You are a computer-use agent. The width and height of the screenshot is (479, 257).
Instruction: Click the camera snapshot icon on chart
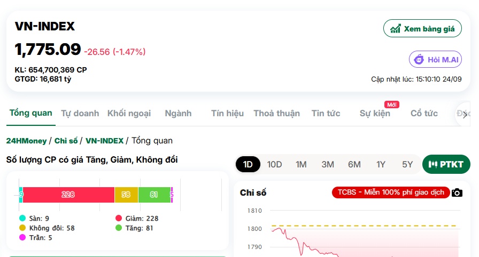point(457,192)
